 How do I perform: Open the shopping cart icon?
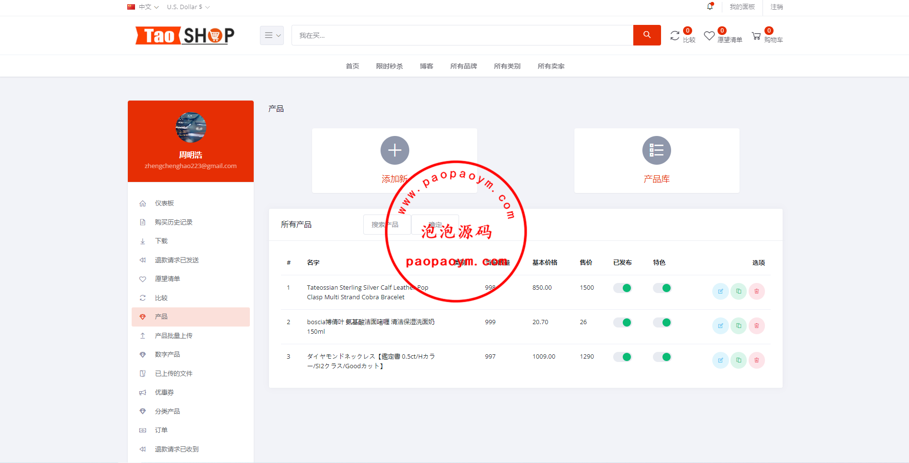tap(756, 36)
